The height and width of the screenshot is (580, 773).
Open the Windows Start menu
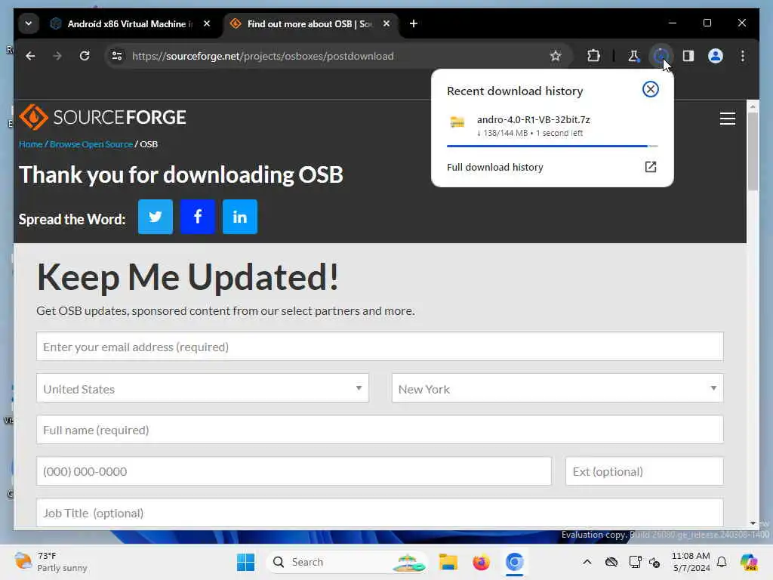pos(245,562)
